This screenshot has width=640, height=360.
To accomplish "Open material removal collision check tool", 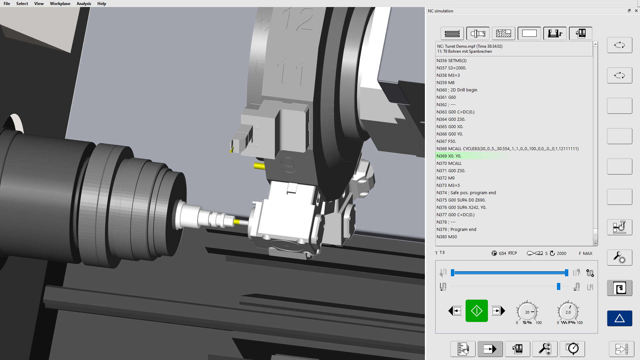I will pos(620,227).
